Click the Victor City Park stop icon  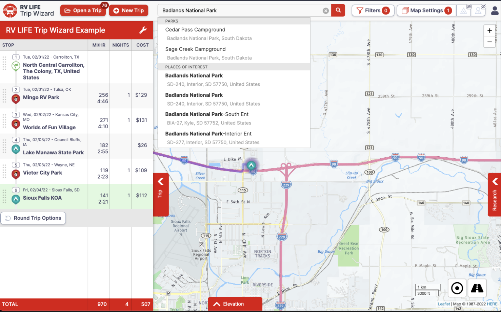click(x=16, y=174)
